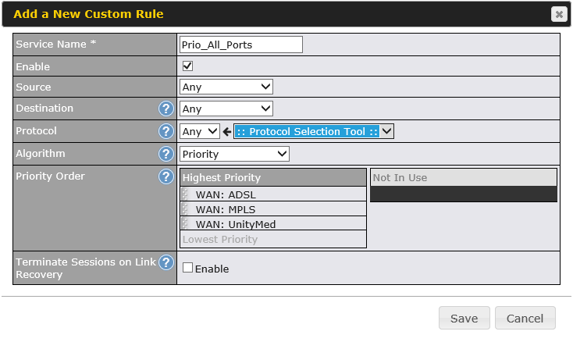Open the Destination dropdown
Image resolution: width=573 pixels, height=342 pixels.
pyautogui.click(x=226, y=109)
